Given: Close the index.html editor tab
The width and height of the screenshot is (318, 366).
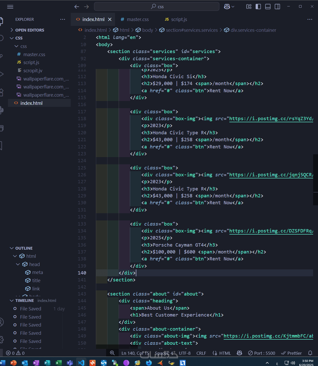Looking at the screenshot, I should [x=110, y=19].
